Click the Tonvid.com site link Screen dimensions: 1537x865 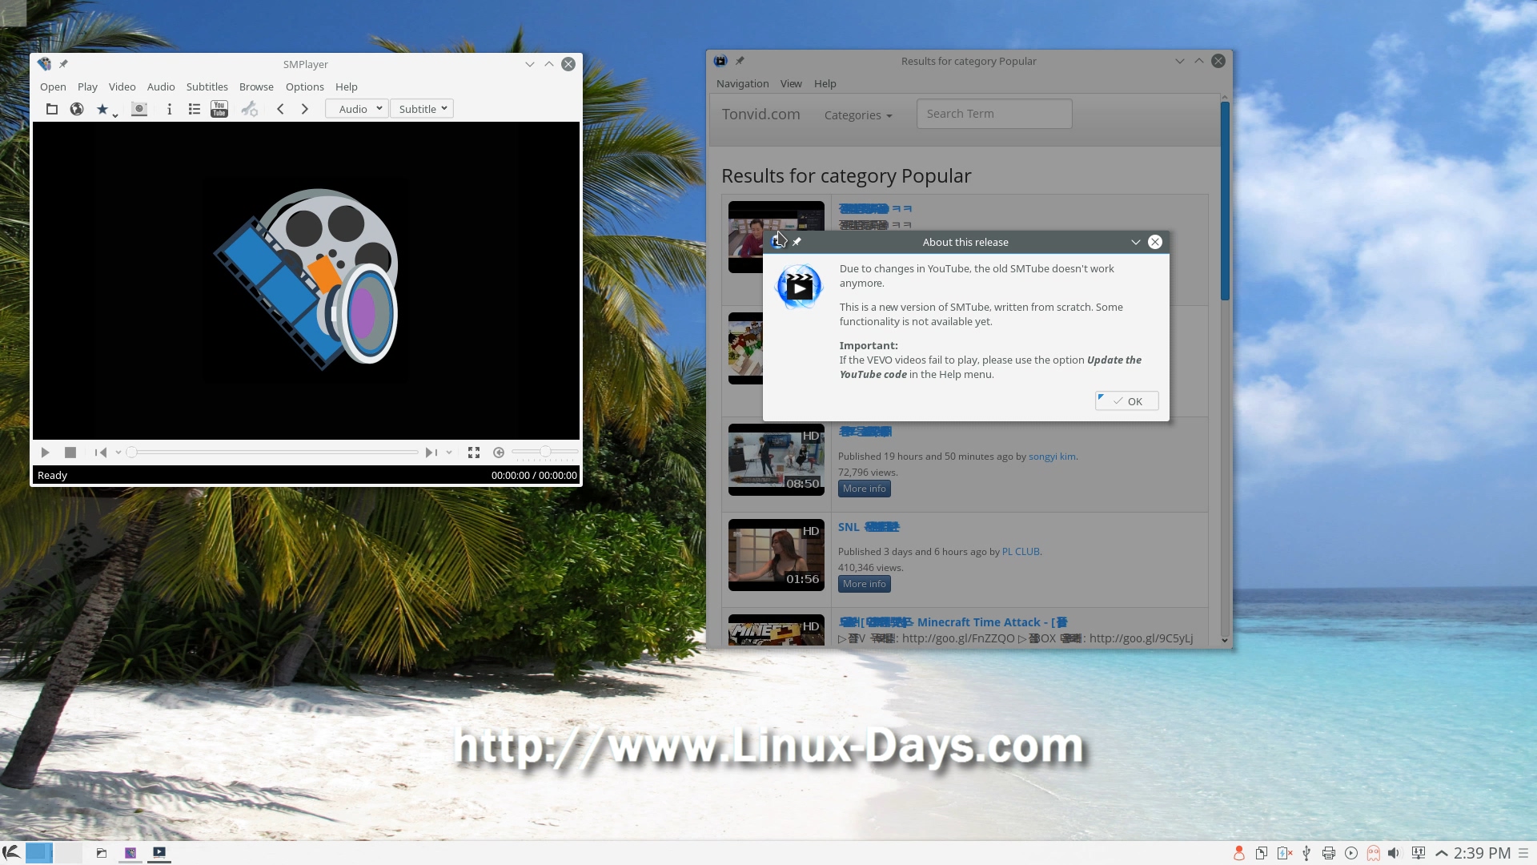(760, 114)
